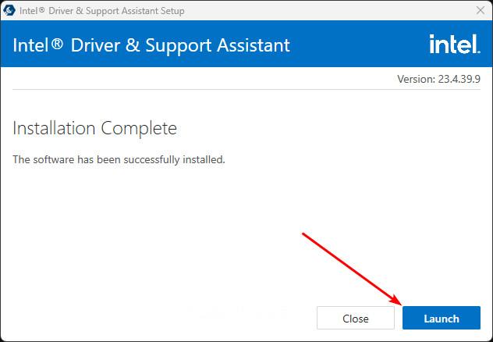Click the tail end of the red arrow
Viewport: 493px width, 342px height.
[303, 233]
